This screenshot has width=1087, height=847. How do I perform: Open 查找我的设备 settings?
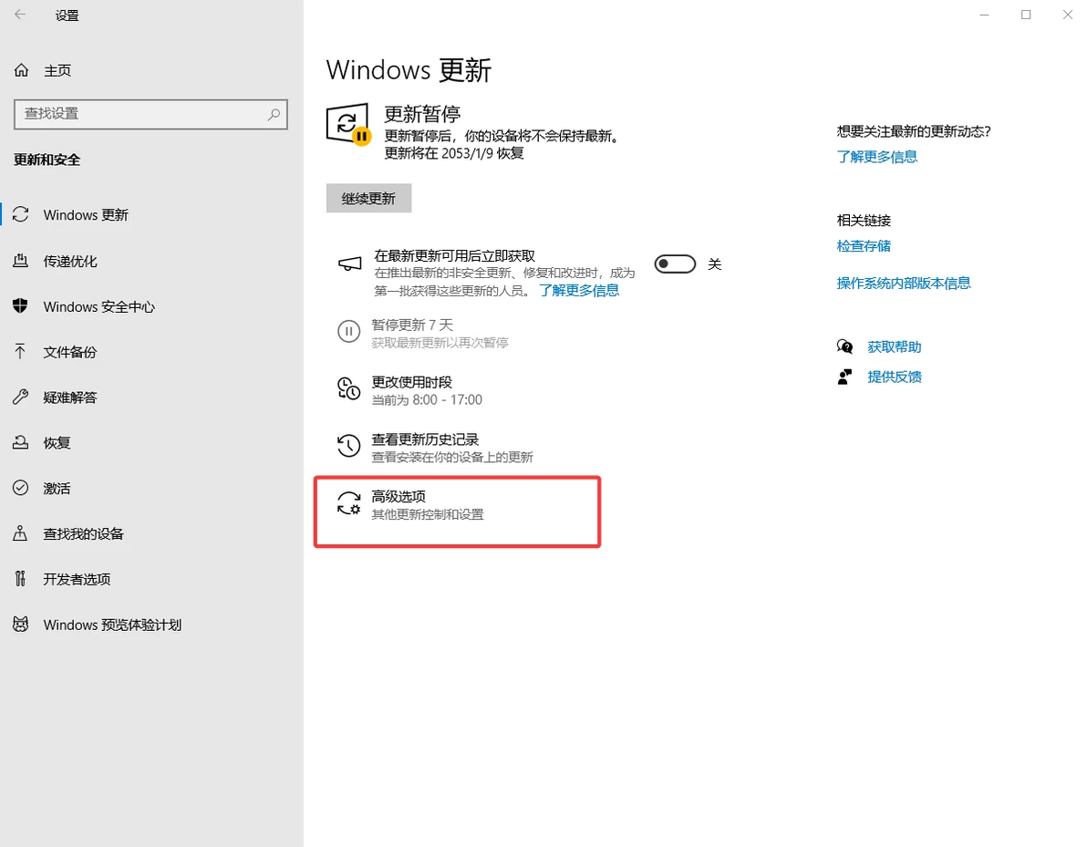pyautogui.click(x=83, y=533)
